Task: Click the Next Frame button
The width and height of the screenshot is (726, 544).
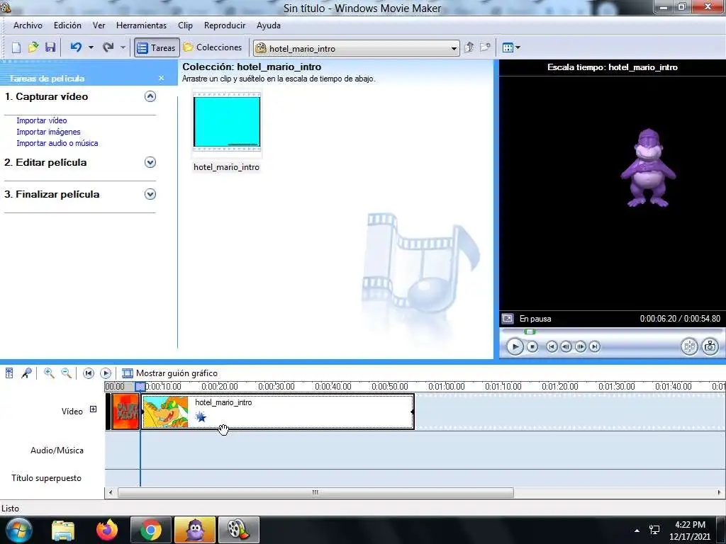Action: coord(580,346)
